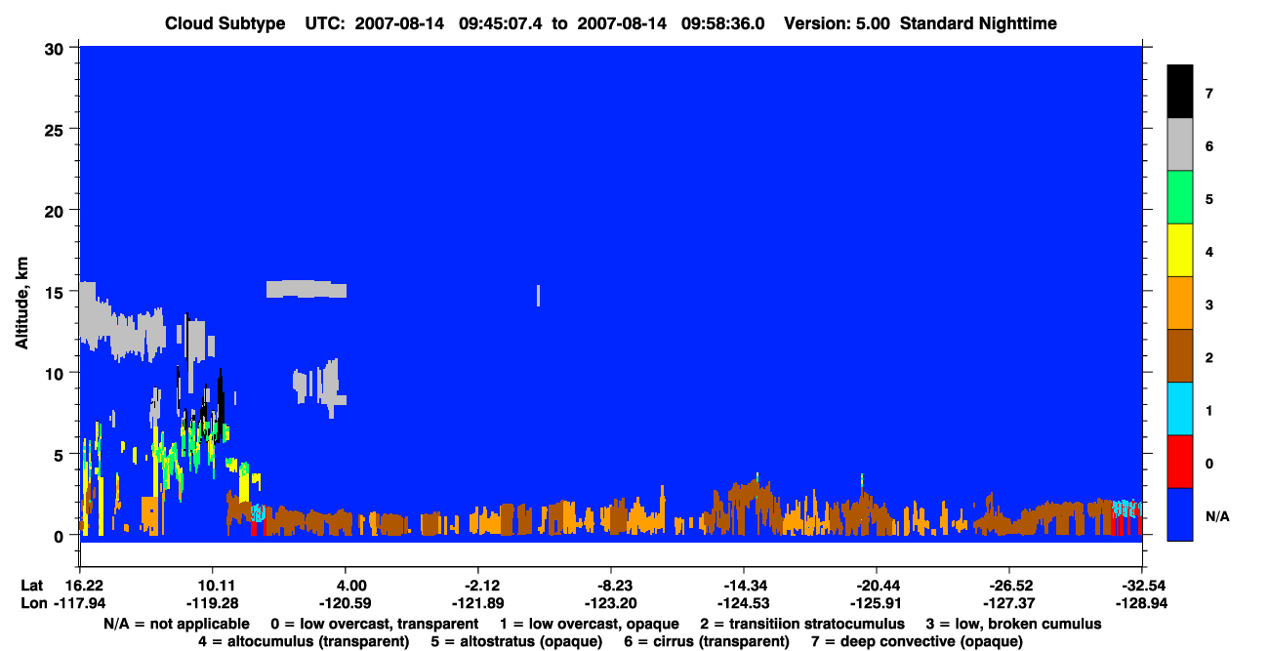The image size is (1269, 651).
Task: Pick the cyan legend swatch for subtype 1
Action: pos(1180,409)
